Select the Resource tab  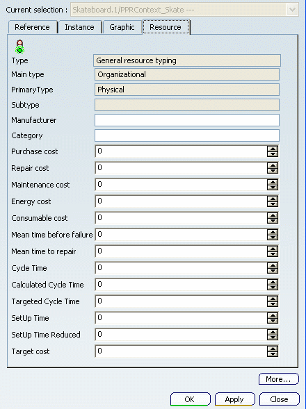pyautogui.click(x=166, y=27)
